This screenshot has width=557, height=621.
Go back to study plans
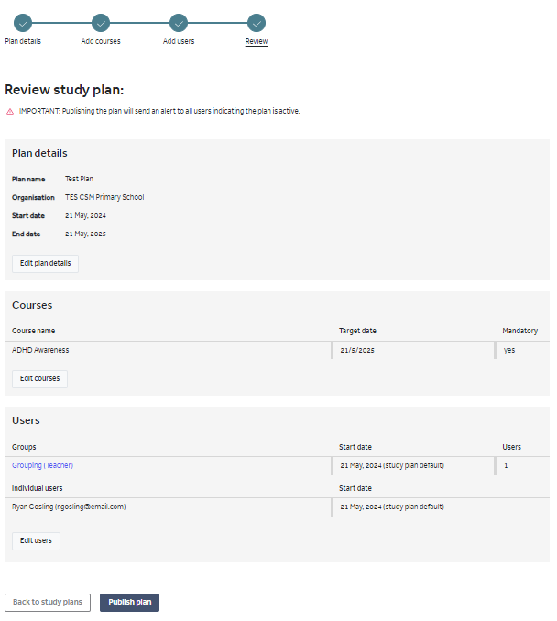48,603
